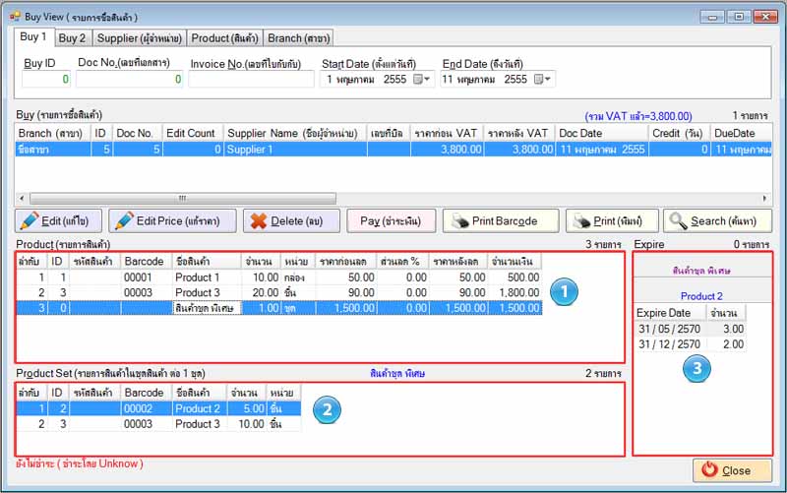Click the pencil icon on Edit Price button

pyautogui.click(x=124, y=220)
